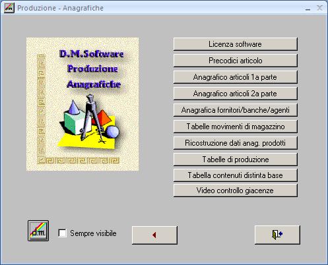328x265 pixels.
Task: Click the D.M.Software Produzione Anagrafiche splash image
Action: pyautogui.click(x=82, y=104)
